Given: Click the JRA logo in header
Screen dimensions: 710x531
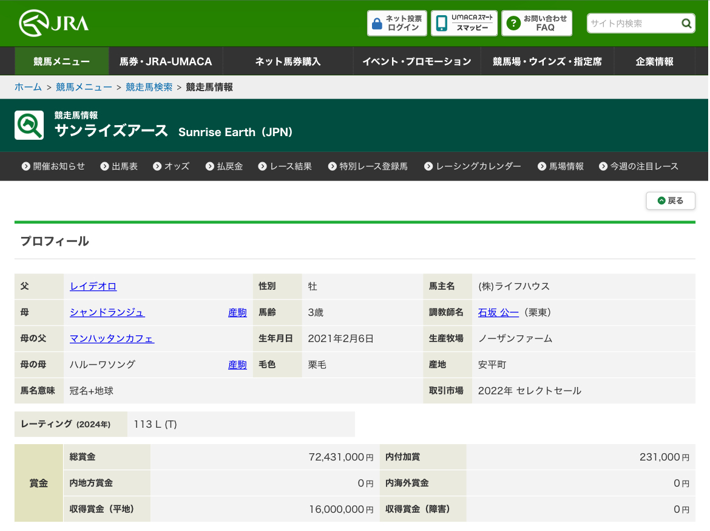Looking at the screenshot, I should click(x=54, y=23).
